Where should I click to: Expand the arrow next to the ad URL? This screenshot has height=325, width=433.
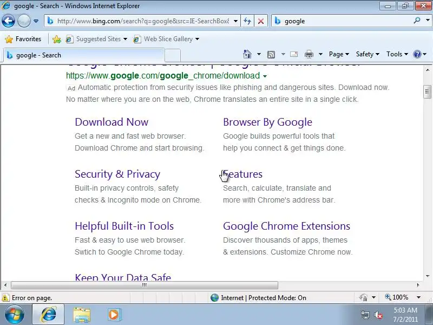coord(265,76)
